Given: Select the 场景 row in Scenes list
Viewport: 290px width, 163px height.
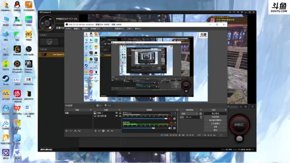Looking at the screenshot, I should pyautogui.click(x=78, y=113).
